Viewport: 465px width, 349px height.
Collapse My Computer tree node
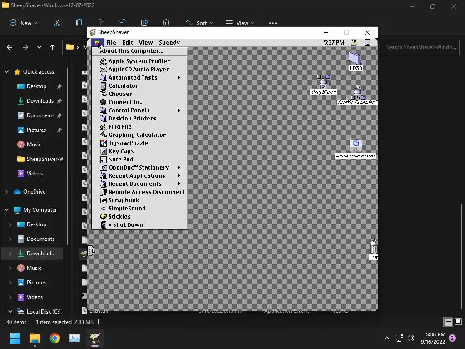[6, 210]
